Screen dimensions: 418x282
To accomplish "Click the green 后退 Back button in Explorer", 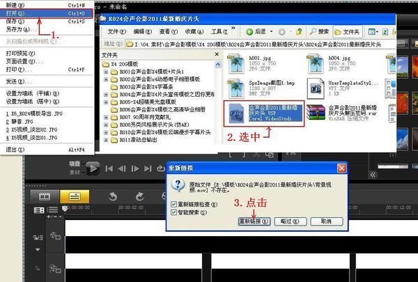I will (x=256, y=32).
